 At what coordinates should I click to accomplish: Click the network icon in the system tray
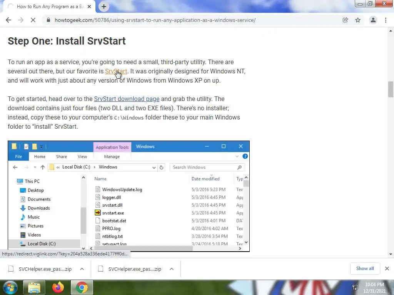click(x=355, y=287)
